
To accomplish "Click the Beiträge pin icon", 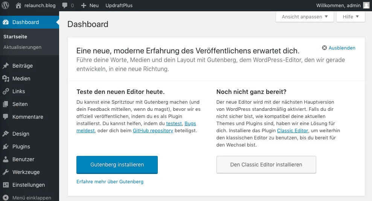I will pyautogui.click(x=6, y=66).
